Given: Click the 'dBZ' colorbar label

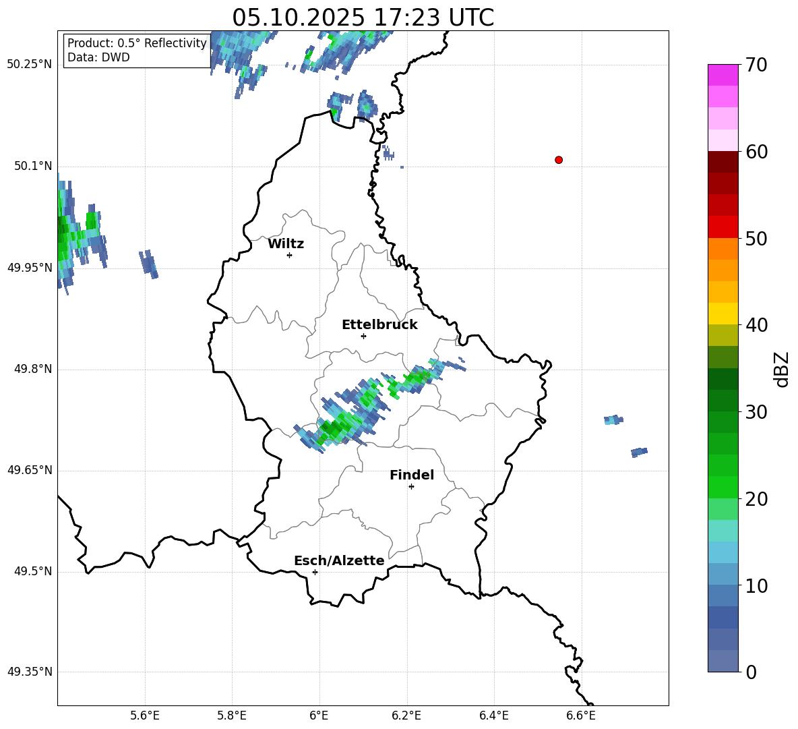Looking at the screenshot, I should tap(780, 369).
